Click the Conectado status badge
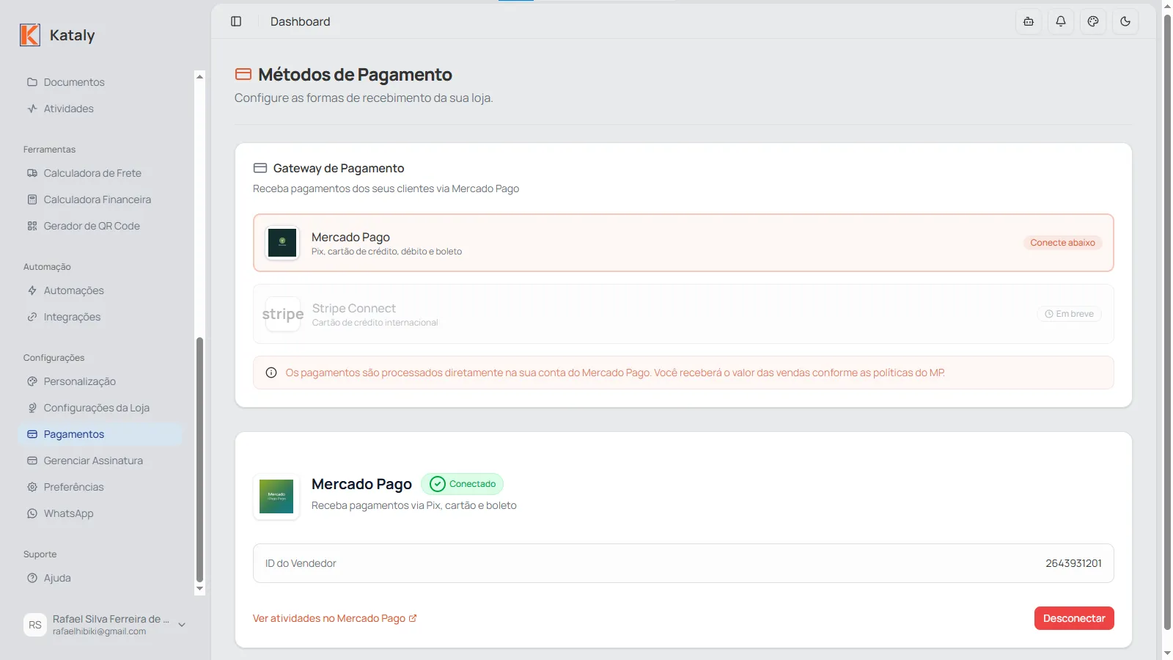The width and height of the screenshot is (1173, 660). click(x=462, y=484)
